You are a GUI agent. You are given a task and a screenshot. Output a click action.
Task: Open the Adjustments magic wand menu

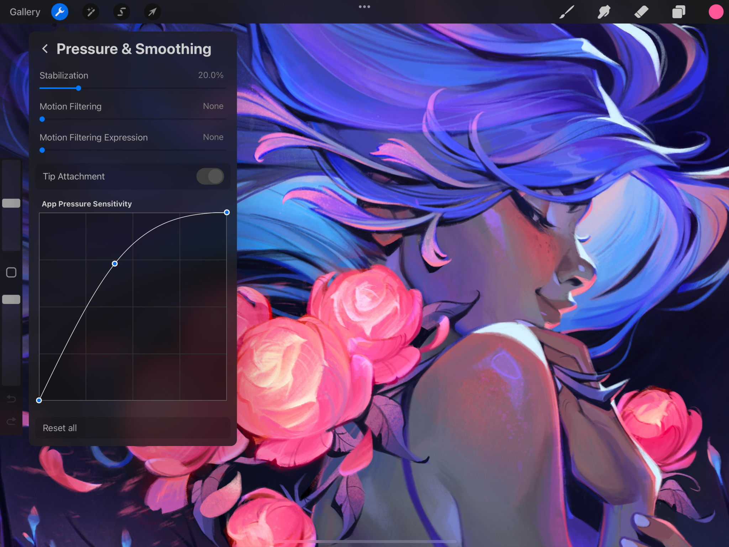91,12
